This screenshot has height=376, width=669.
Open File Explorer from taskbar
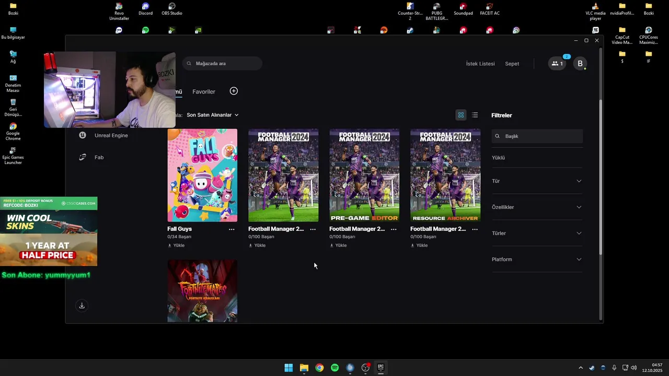[x=304, y=368]
